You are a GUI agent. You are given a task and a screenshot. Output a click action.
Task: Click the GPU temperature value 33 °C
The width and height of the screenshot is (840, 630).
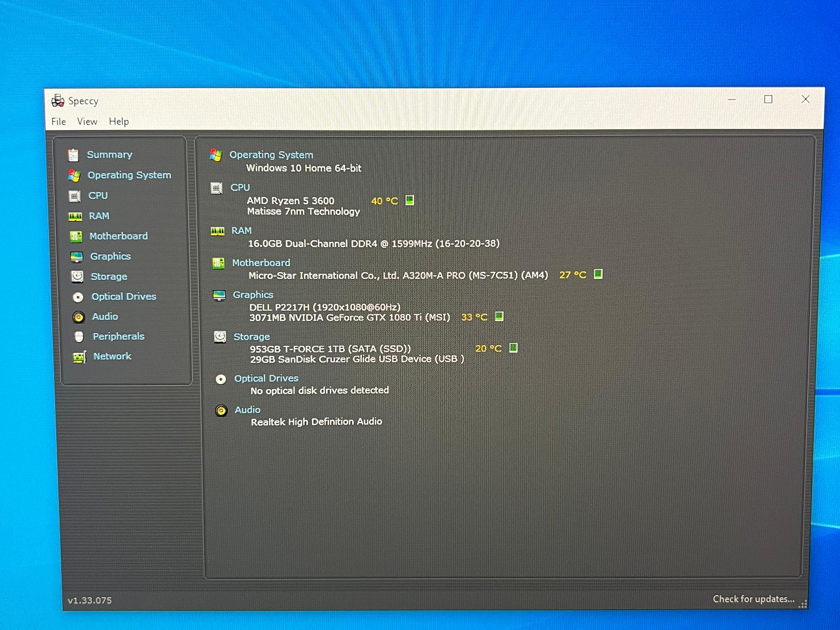click(474, 317)
